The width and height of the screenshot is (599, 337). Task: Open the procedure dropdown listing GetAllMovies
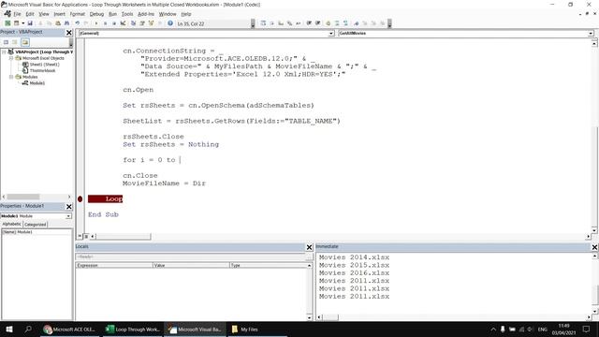point(591,34)
